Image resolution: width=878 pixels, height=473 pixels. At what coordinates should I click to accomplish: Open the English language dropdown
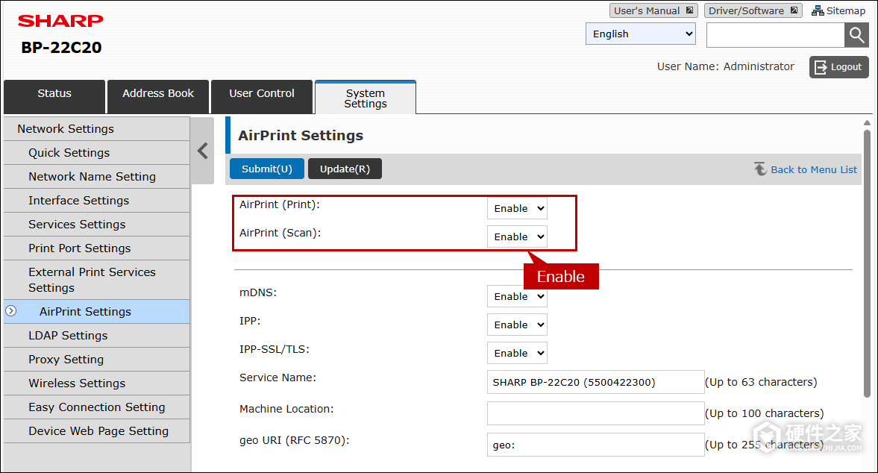(x=641, y=34)
